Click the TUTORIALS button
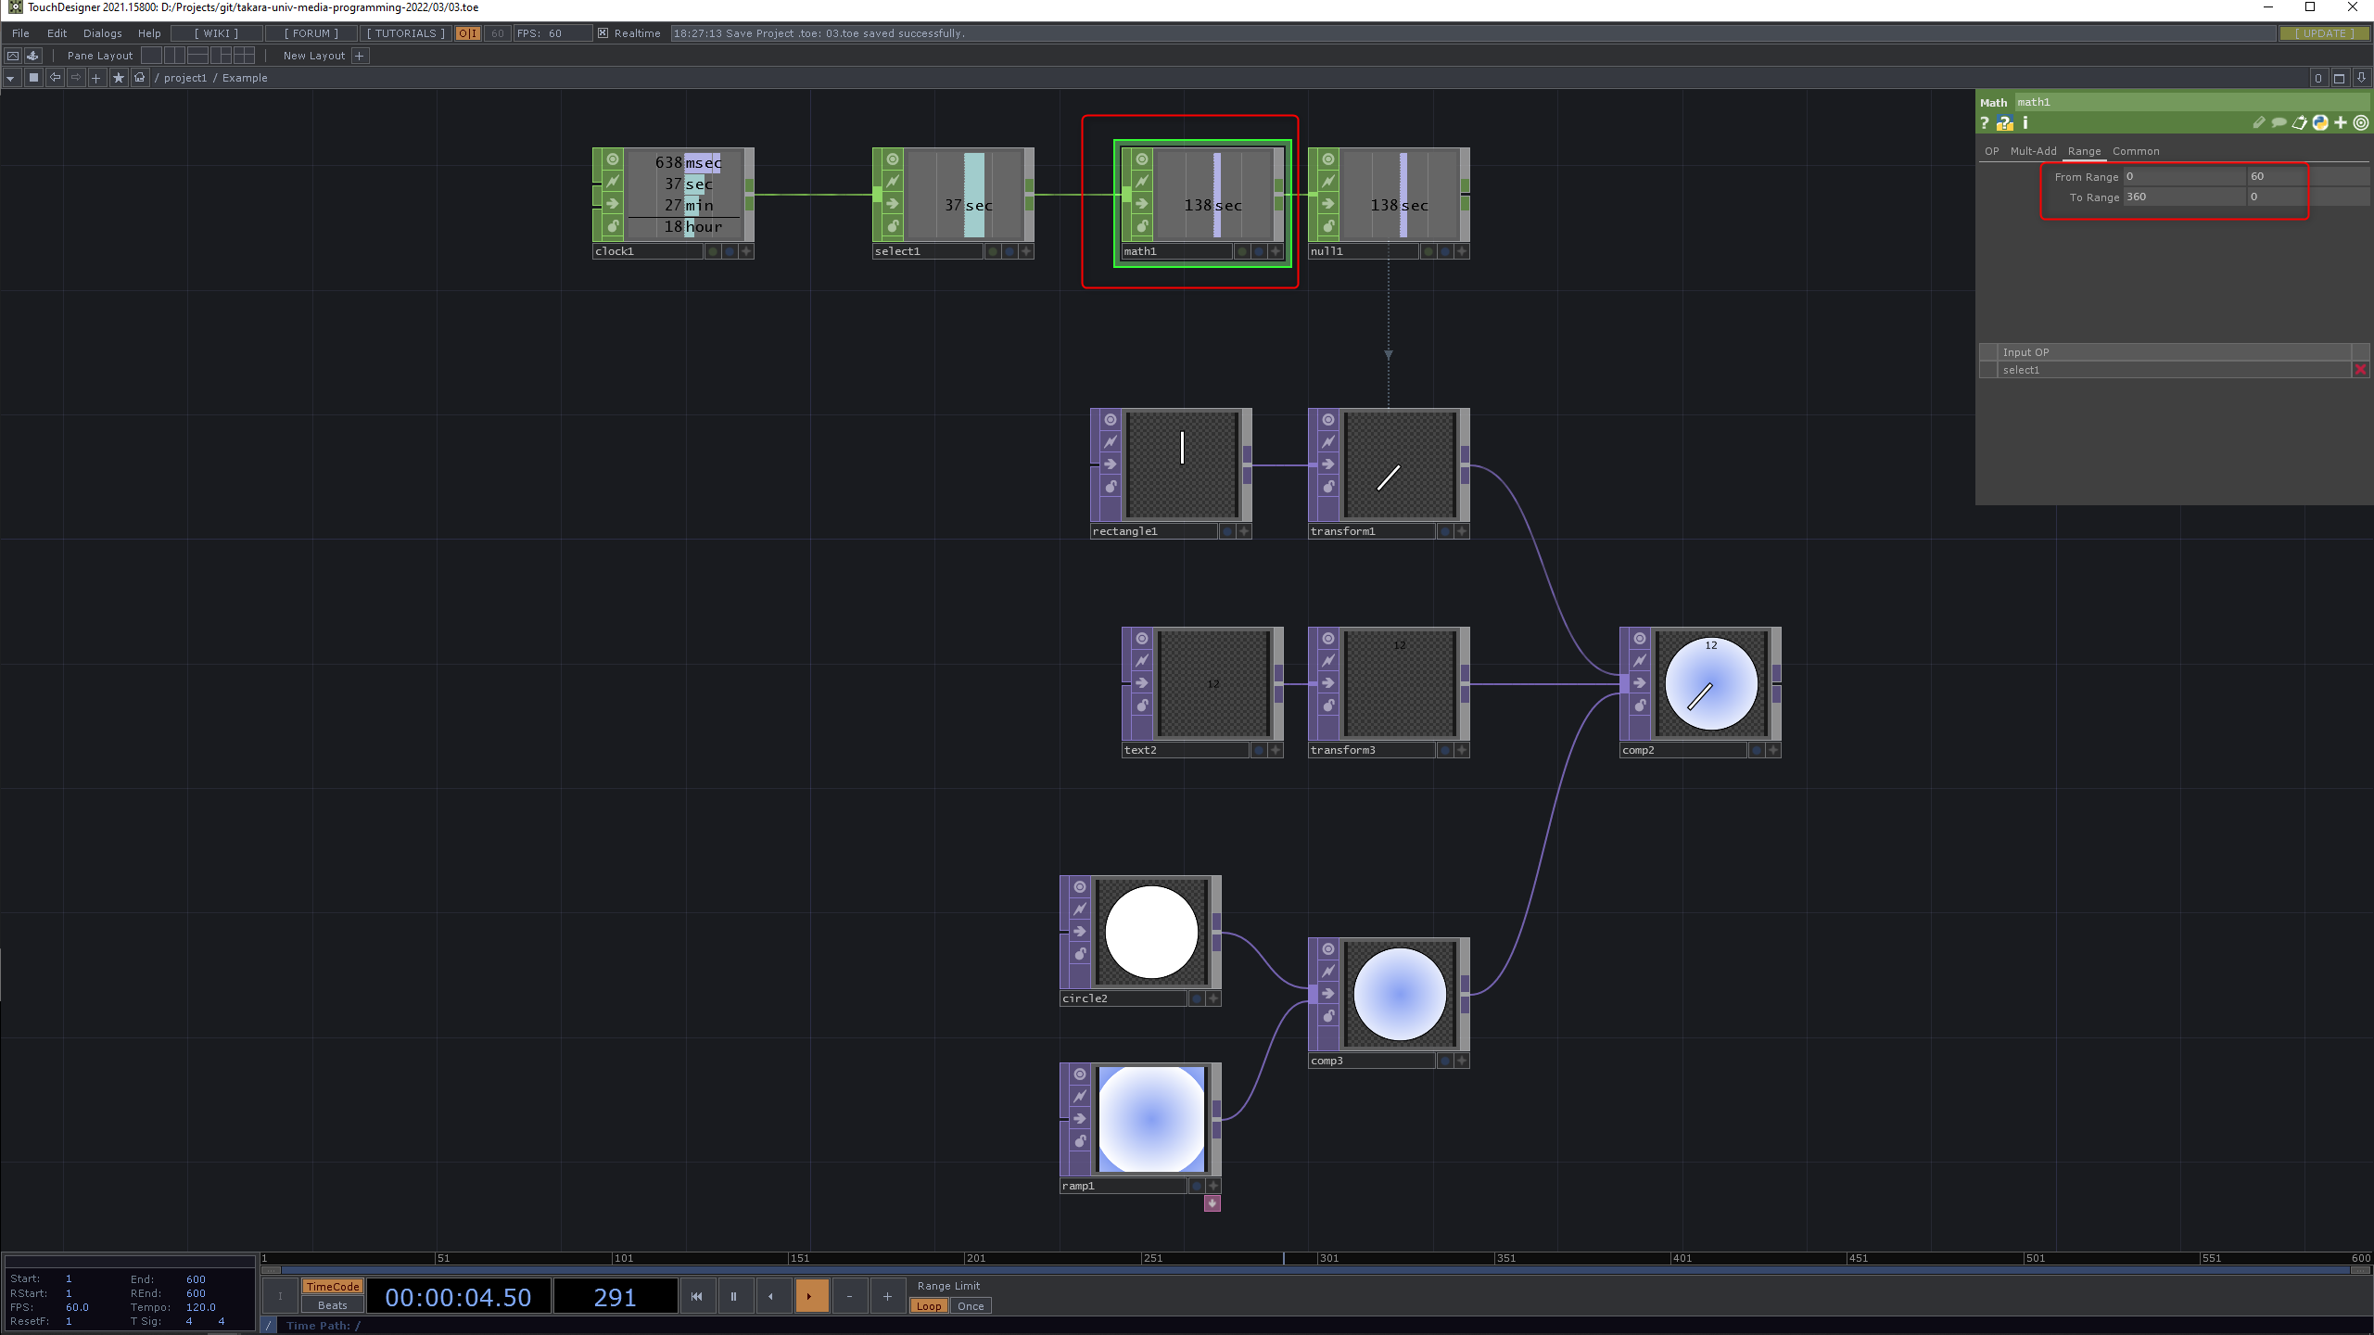 point(405,33)
